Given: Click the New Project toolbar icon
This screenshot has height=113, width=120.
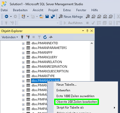Looking at the screenshot, I should (x=23, y=16).
